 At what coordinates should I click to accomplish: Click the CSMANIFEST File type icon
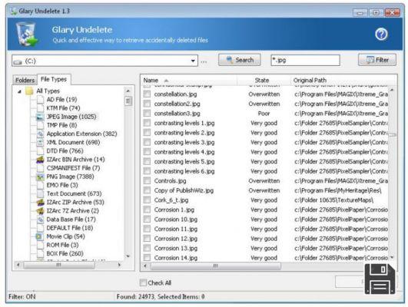pos(40,168)
